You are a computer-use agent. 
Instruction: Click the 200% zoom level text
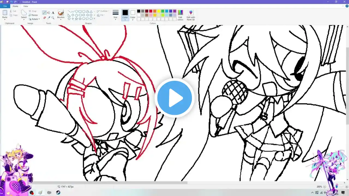[320, 187]
